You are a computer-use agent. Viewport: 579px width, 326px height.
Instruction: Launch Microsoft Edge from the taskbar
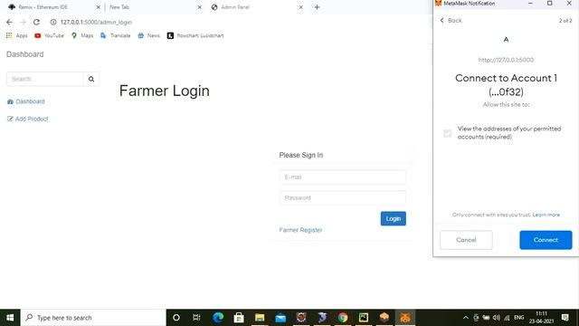[x=218, y=318]
